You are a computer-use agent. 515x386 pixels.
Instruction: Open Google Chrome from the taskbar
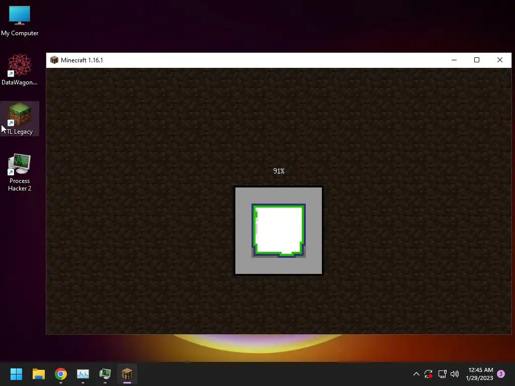coord(61,374)
